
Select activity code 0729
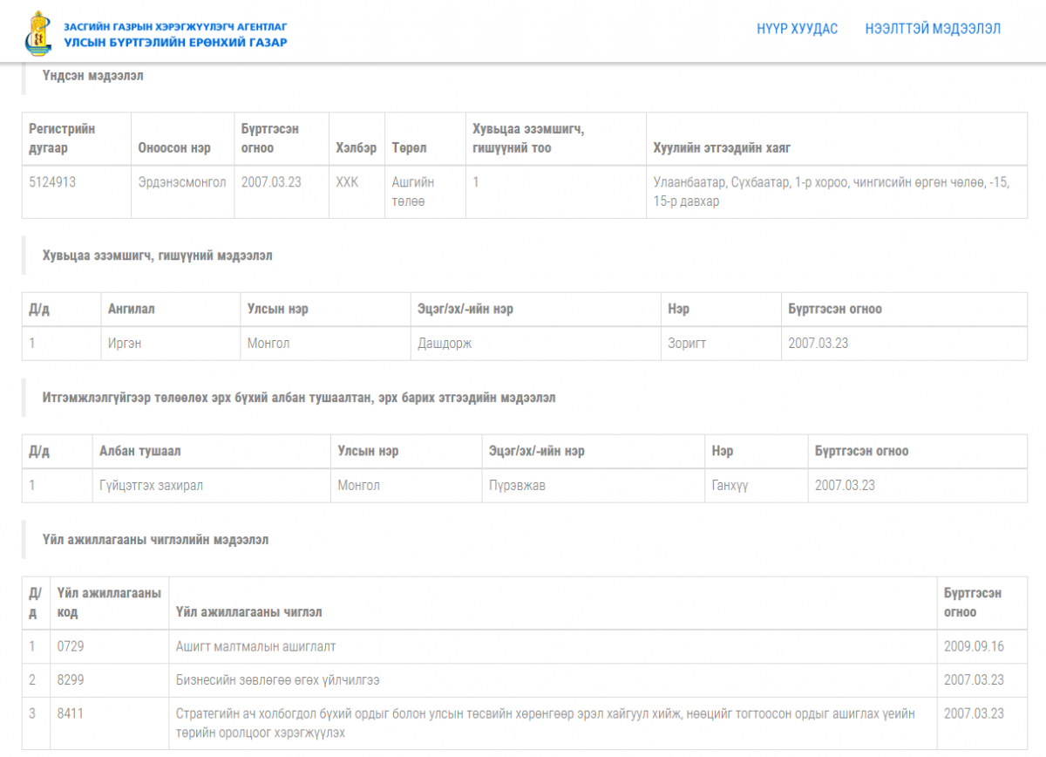(x=71, y=646)
